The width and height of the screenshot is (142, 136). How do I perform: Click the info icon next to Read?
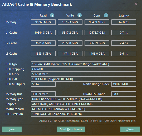52,15
